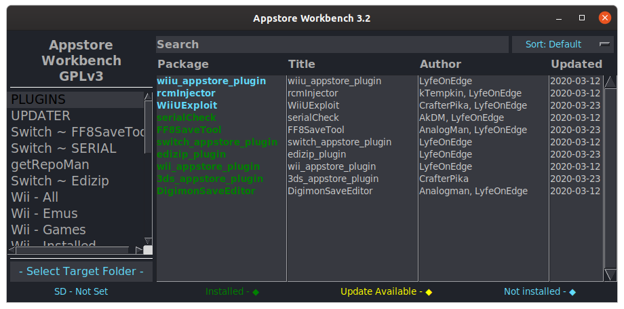Image resolution: width=624 pixels, height=309 pixels.
Task: Select the PLUGINS category
Action: point(75,100)
